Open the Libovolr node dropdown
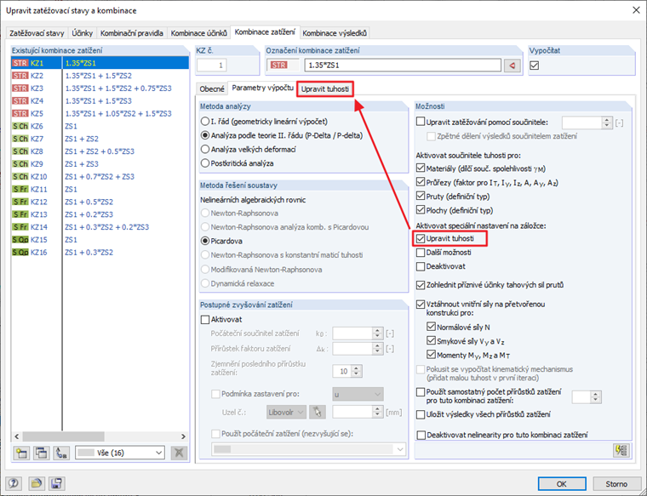Viewport: 647px width, 496px height. pos(286,412)
